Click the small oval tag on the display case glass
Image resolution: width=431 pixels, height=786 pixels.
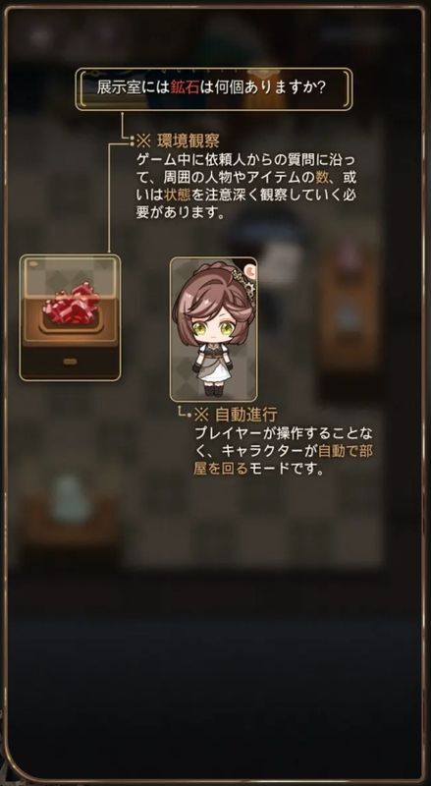coord(34,263)
